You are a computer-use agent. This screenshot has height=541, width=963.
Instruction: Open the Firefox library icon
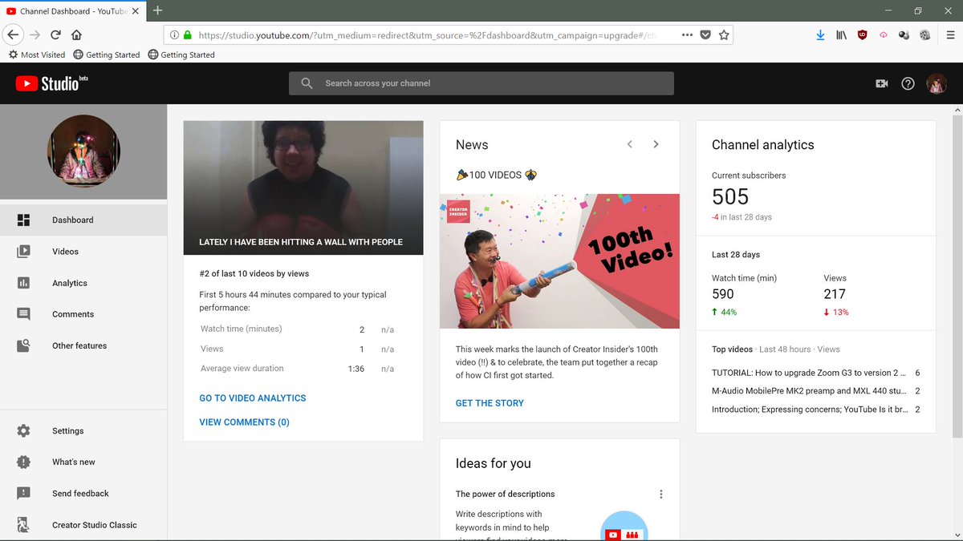pos(842,35)
